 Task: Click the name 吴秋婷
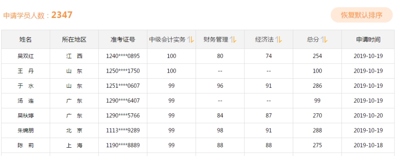point(26,116)
